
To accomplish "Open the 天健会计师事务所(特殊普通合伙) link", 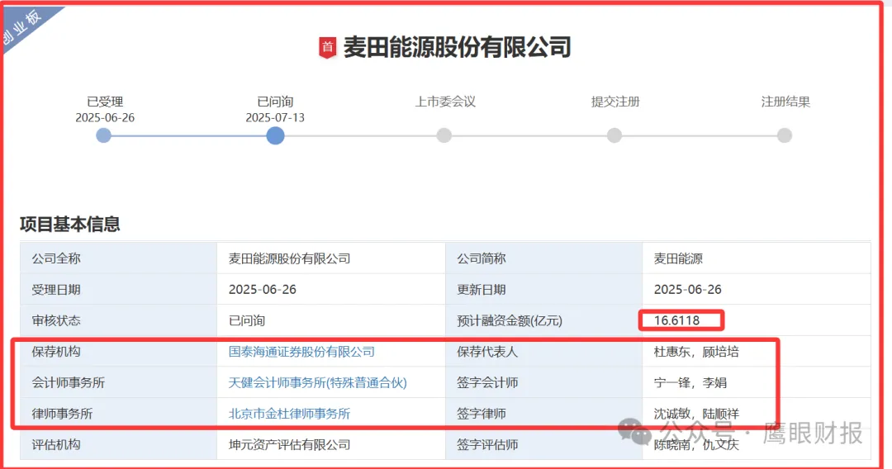I will tap(317, 382).
